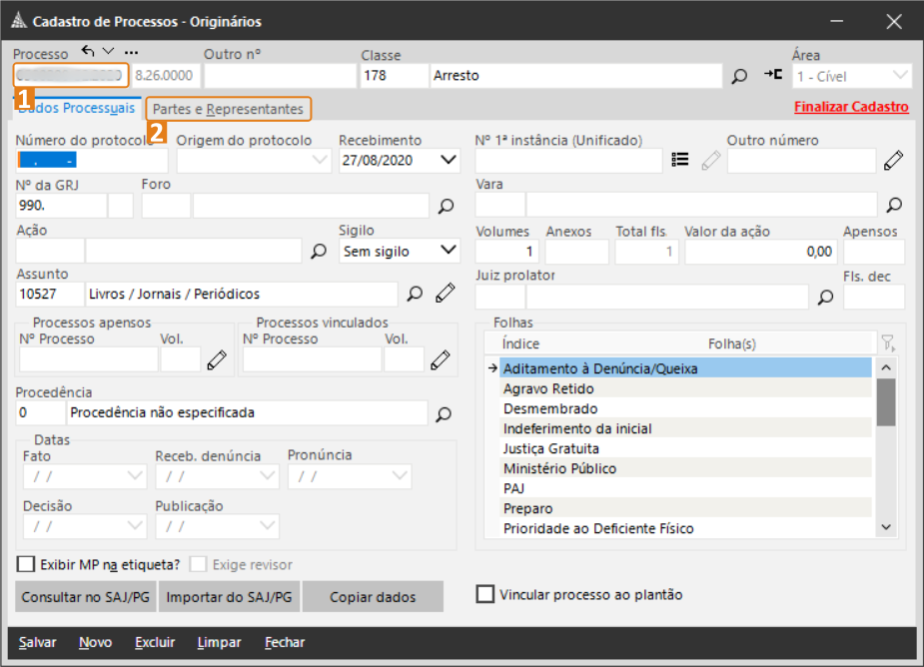Image resolution: width=924 pixels, height=667 pixels.
Task: Open the Sigilo dropdown
Action: (448, 251)
